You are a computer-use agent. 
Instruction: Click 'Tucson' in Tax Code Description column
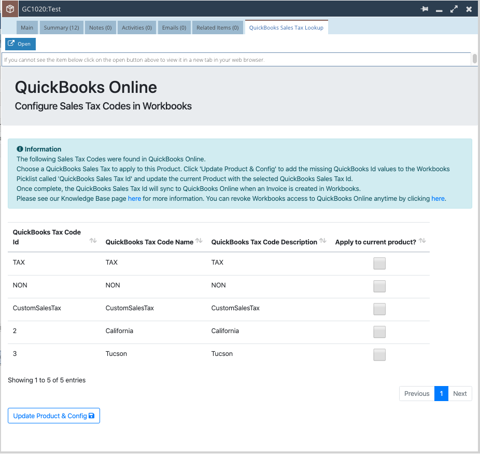coord(222,353)
